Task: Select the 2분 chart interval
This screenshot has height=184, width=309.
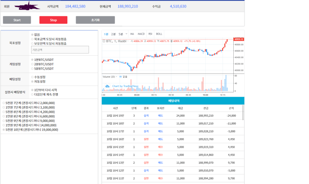Action: (113, 34)
